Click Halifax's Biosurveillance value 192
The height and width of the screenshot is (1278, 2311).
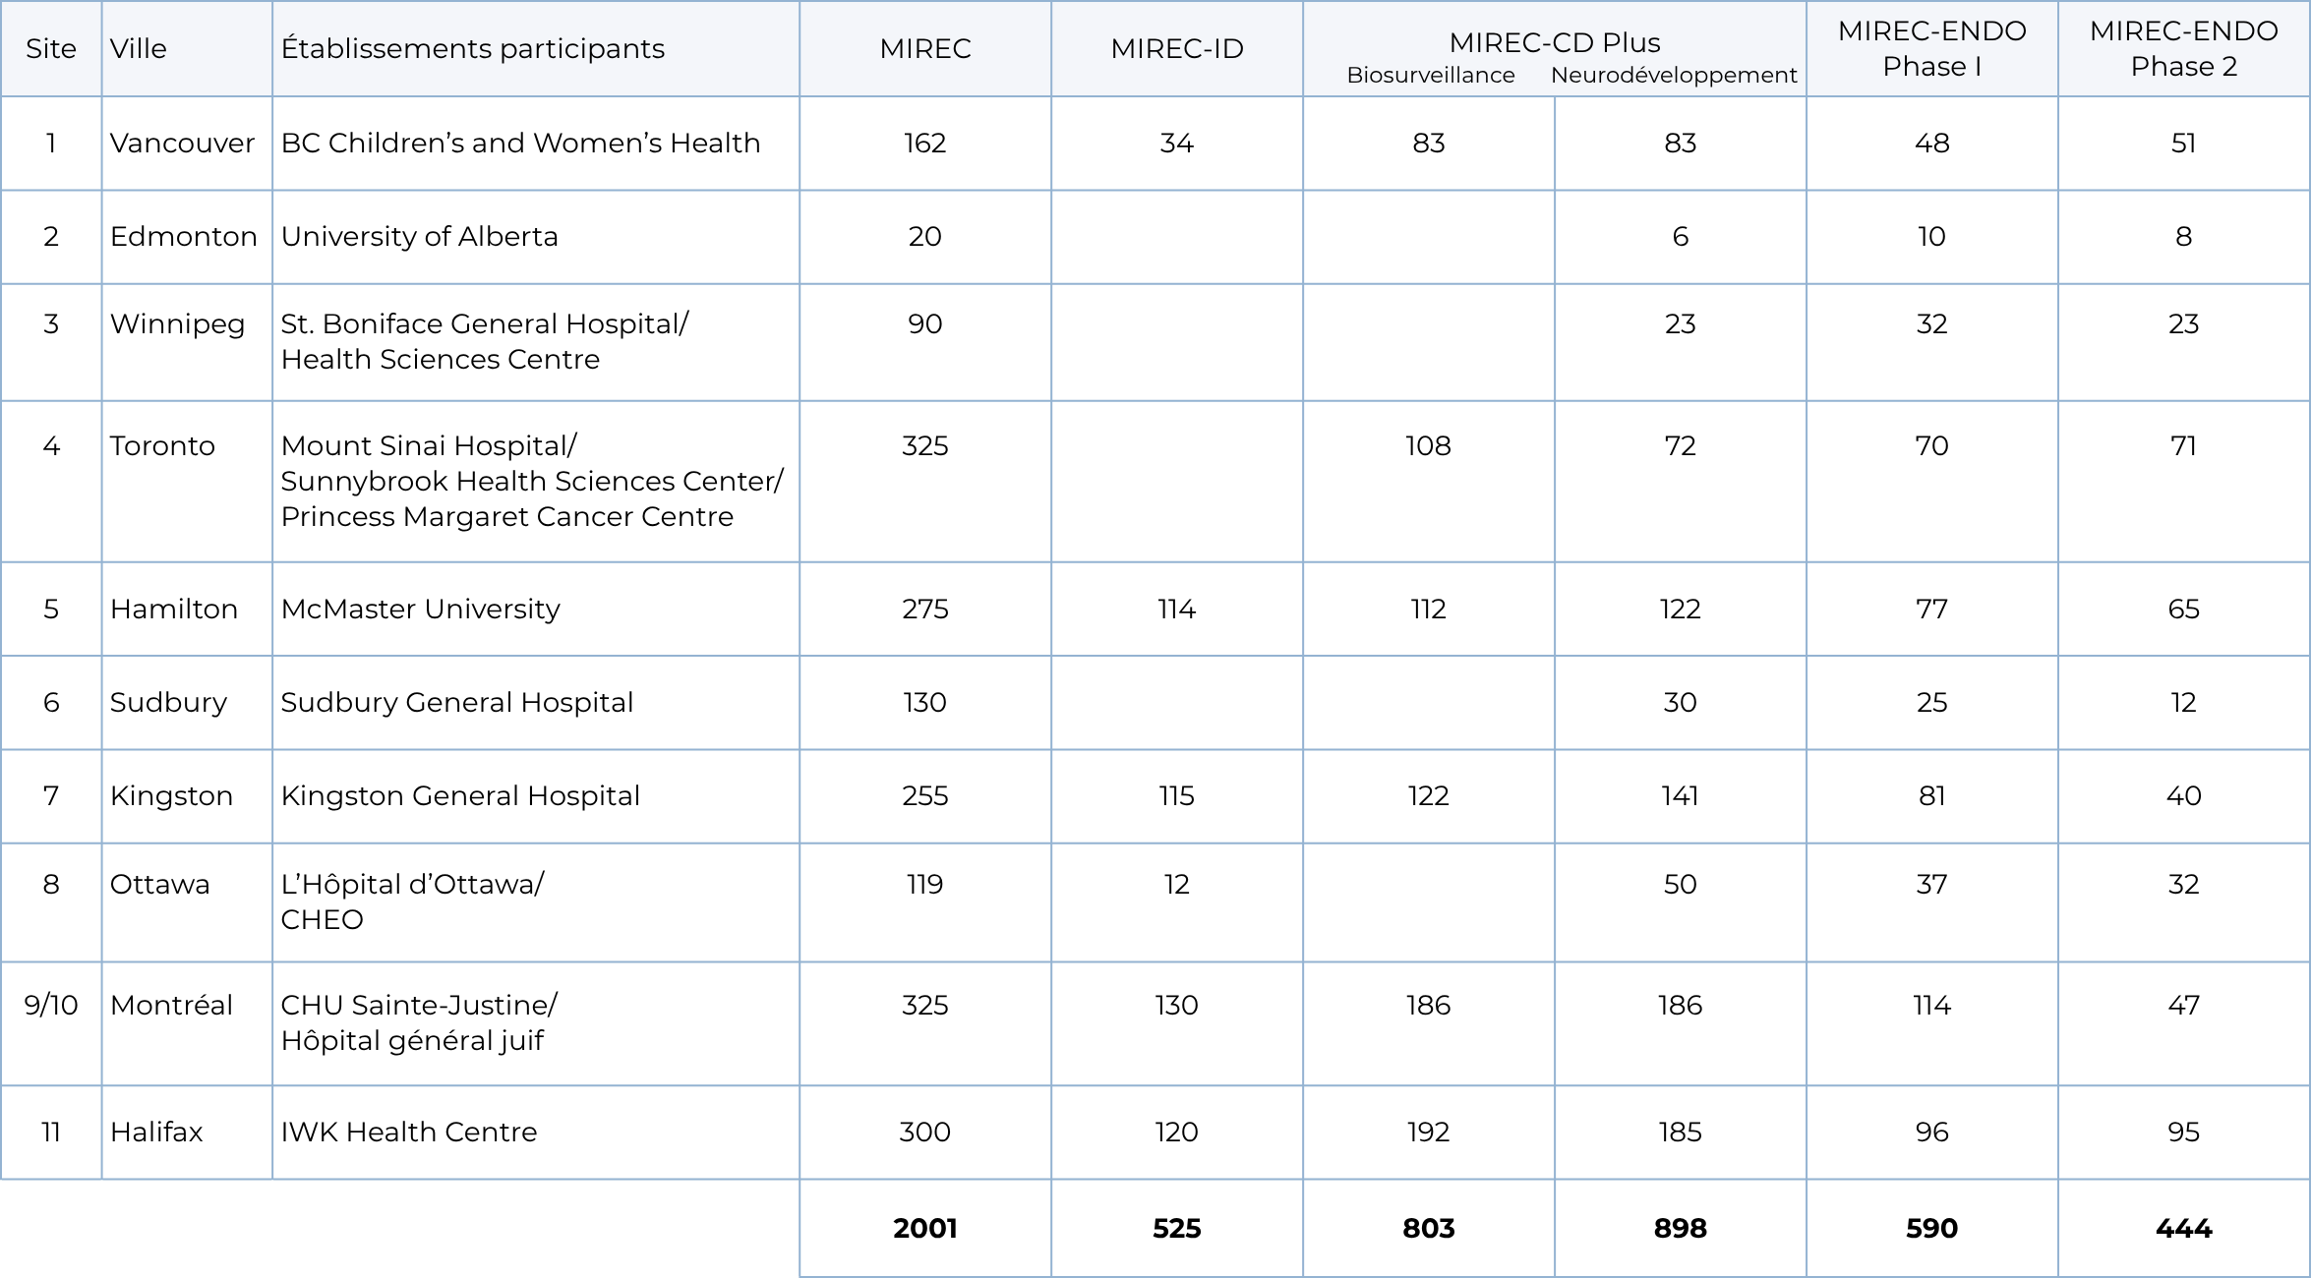(x=1429, y=1133)
